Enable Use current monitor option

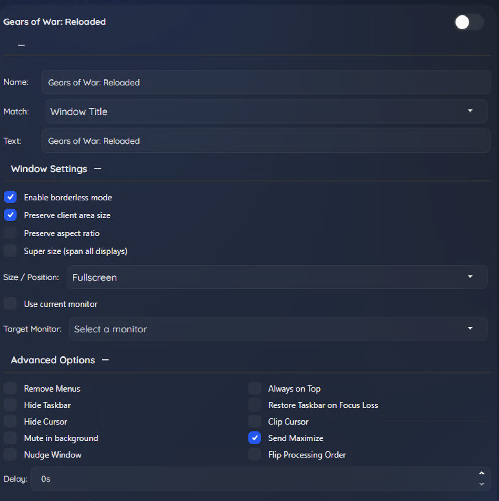pos(10,304)
